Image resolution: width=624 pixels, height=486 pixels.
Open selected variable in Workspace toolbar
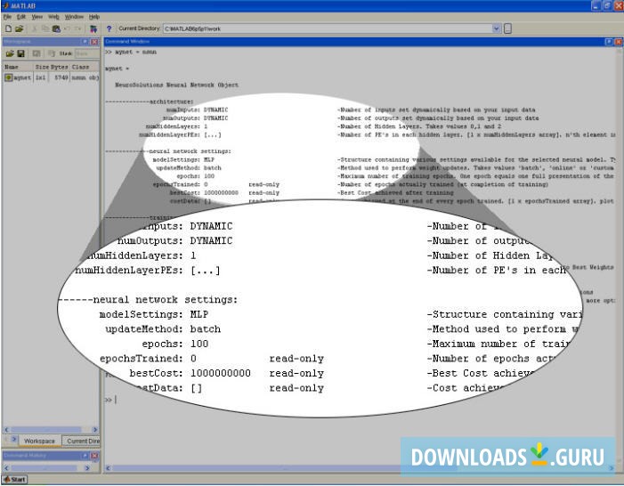click(36, 53)
